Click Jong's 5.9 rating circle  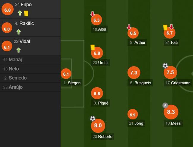[x=133, y=115]
